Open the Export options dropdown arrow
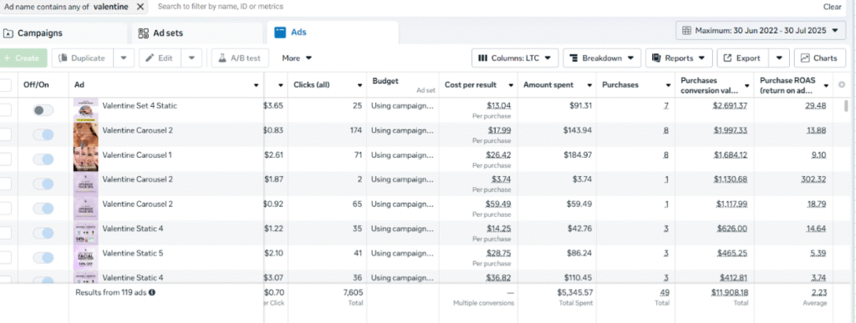Image resolution: width=856 pixels, height=323 pixels. pyautogui.click(x=779, y=58)
